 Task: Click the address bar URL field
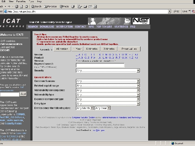[88, 12]
